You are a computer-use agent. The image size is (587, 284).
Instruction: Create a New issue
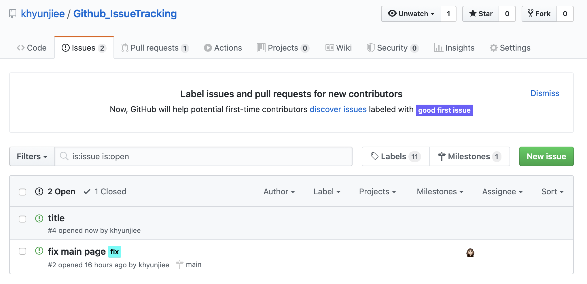(546, 156)
